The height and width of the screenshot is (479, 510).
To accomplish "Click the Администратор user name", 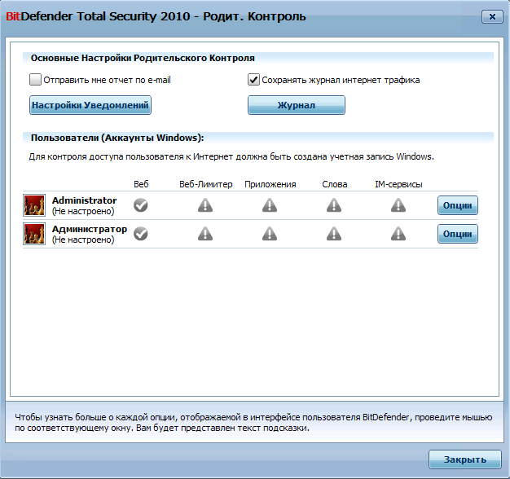I will point(90,229).
